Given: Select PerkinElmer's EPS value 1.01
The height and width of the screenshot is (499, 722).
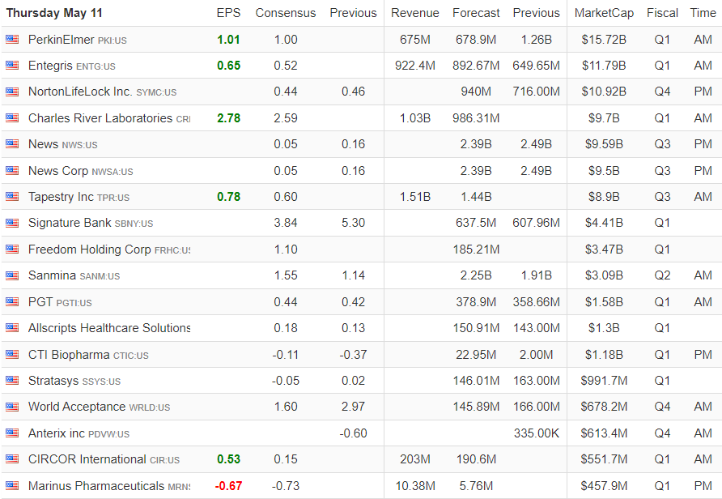Looking at the screenshot, I should [x=228, y=40].
